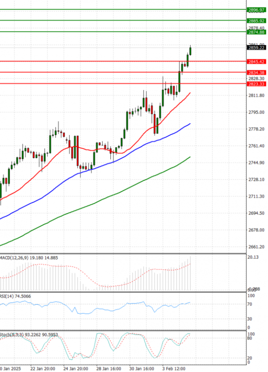Click the MACD(12,26,9) indicator label
This screenshot has height=372, width=268.
point(29,258)
